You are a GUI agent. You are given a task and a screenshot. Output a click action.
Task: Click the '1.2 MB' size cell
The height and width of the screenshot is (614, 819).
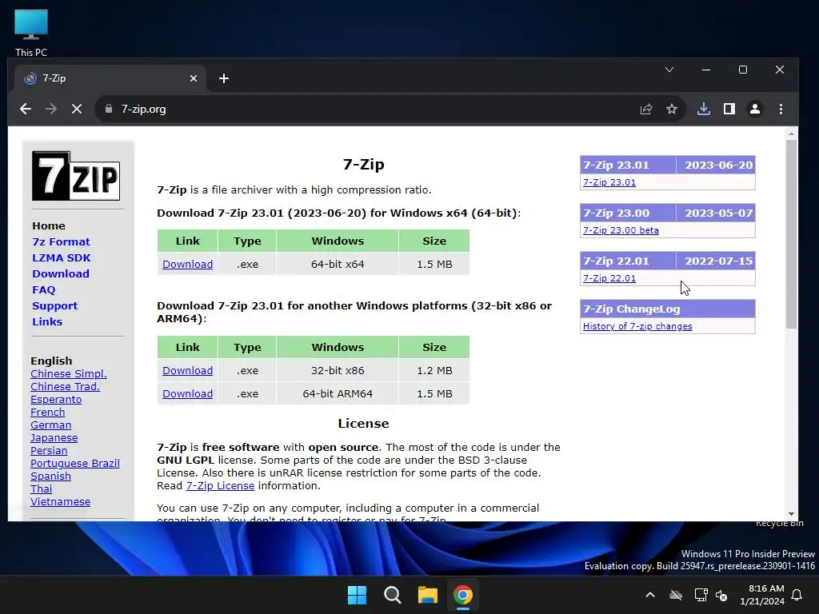434,370
